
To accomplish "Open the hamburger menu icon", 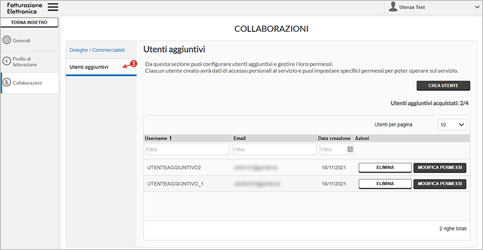I will (x=53, y=7).
